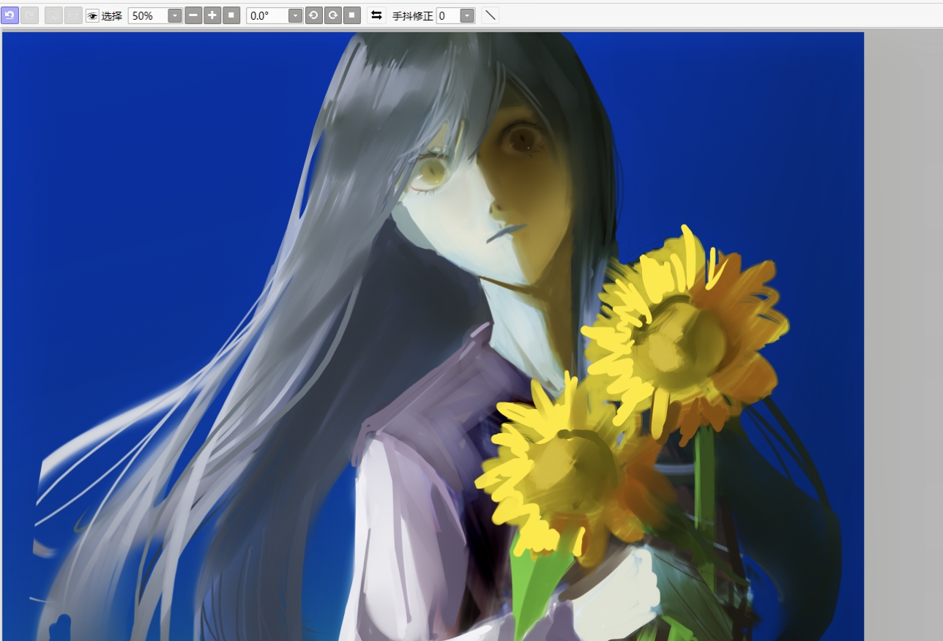Zoom out with the minus button
This screenshot has width=943, height=641.
pyautogui.click(x=193, y=15)
